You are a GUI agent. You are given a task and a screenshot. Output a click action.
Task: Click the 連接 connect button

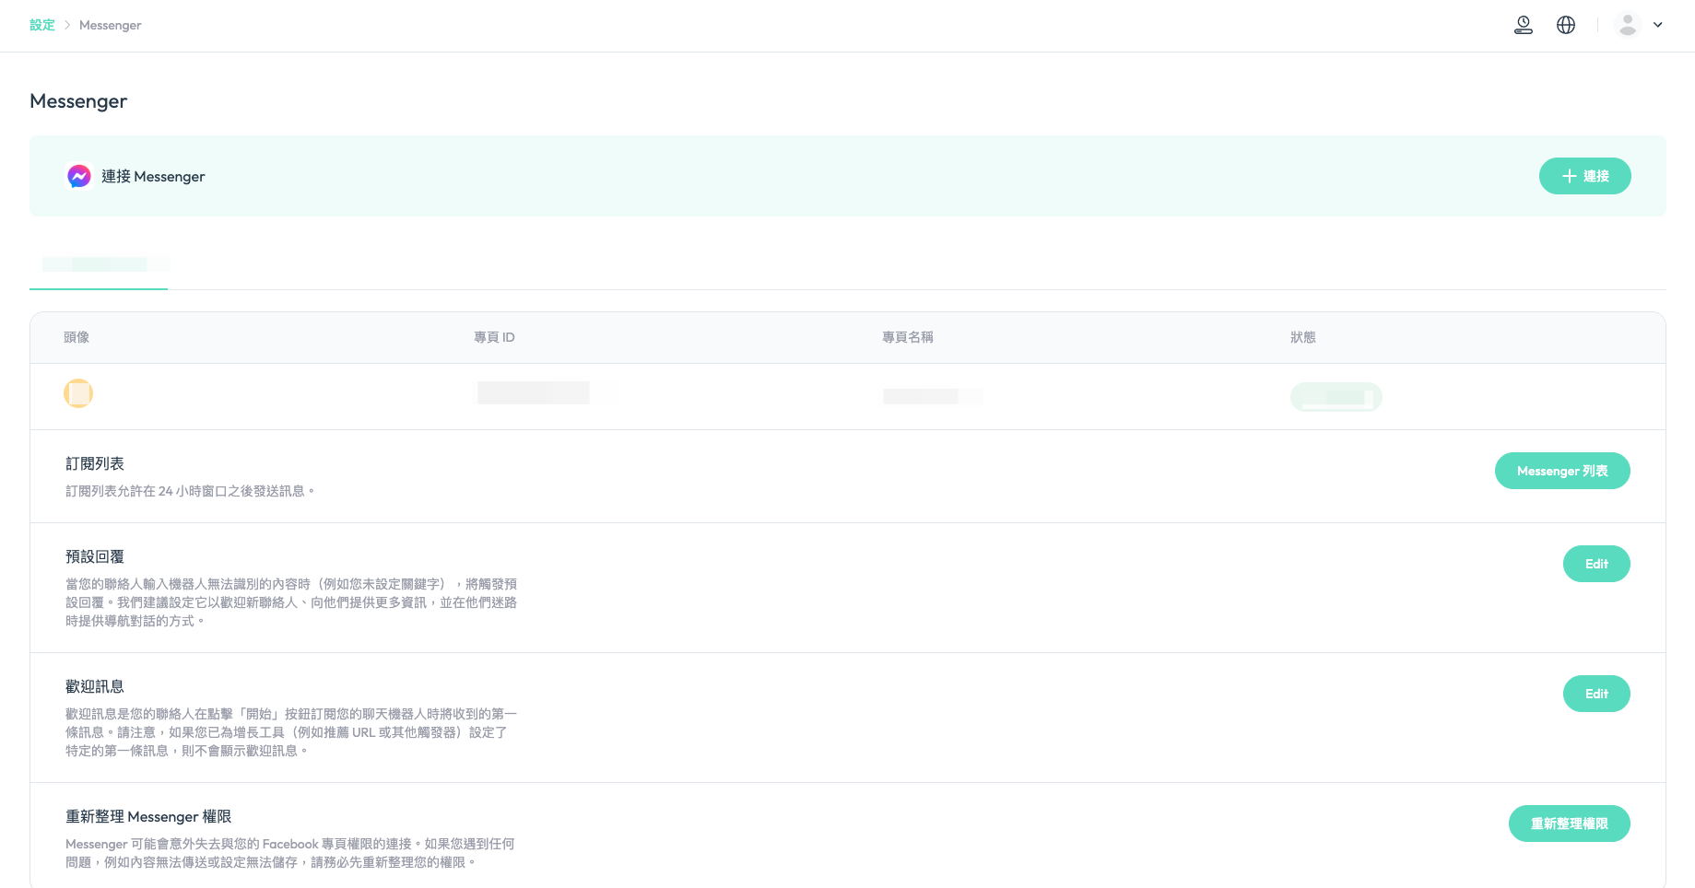(x=1584, y=176)
